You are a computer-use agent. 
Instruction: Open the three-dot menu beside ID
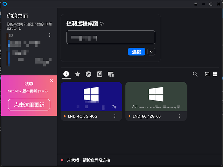click(50, 35)
